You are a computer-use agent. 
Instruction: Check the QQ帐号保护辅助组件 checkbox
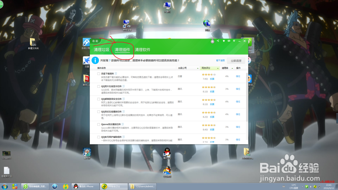98,137
